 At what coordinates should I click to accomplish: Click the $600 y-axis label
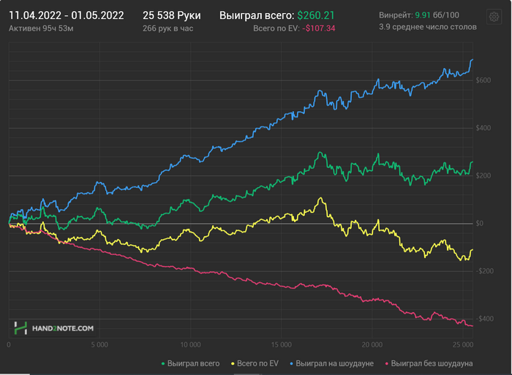coord(483,80)
